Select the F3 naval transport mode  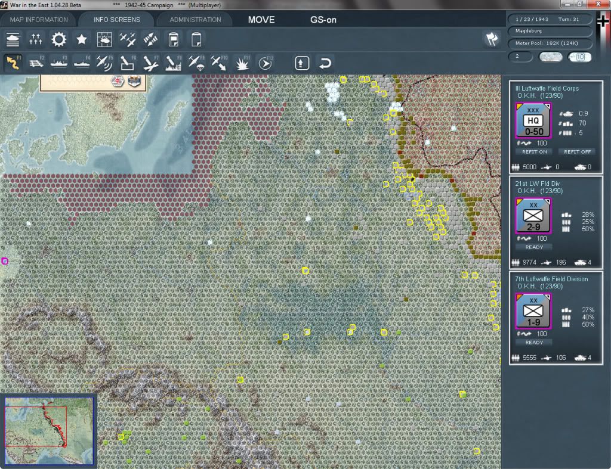coord(59,63)
